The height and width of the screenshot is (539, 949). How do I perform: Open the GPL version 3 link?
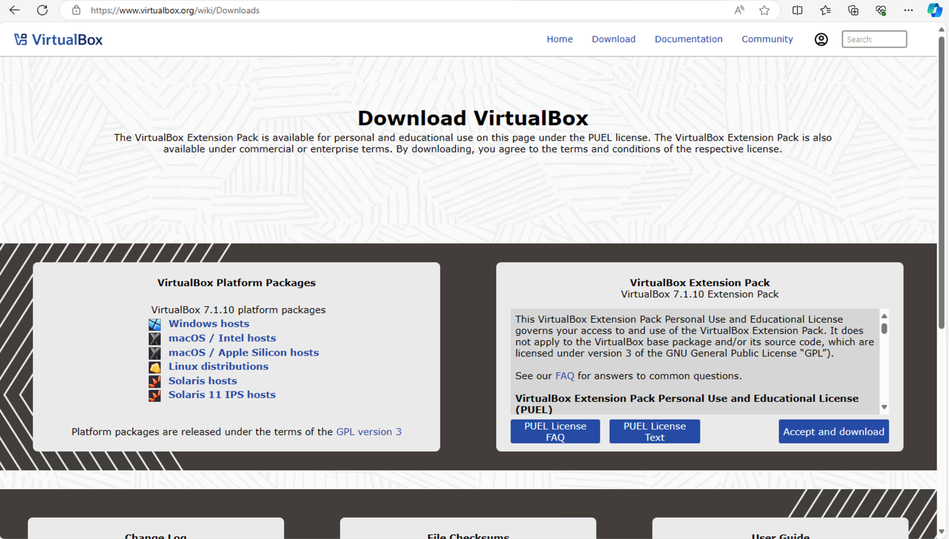(369, 432)
